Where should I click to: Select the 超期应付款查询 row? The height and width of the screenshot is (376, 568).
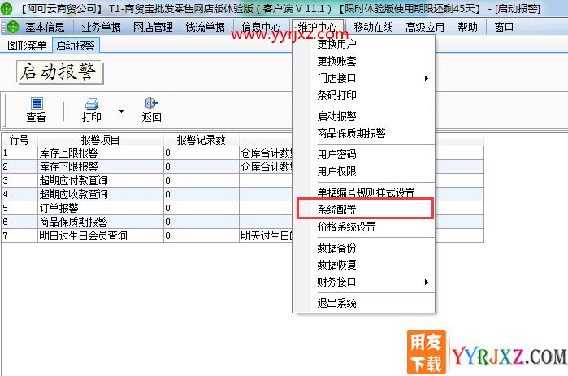(243, 180)
